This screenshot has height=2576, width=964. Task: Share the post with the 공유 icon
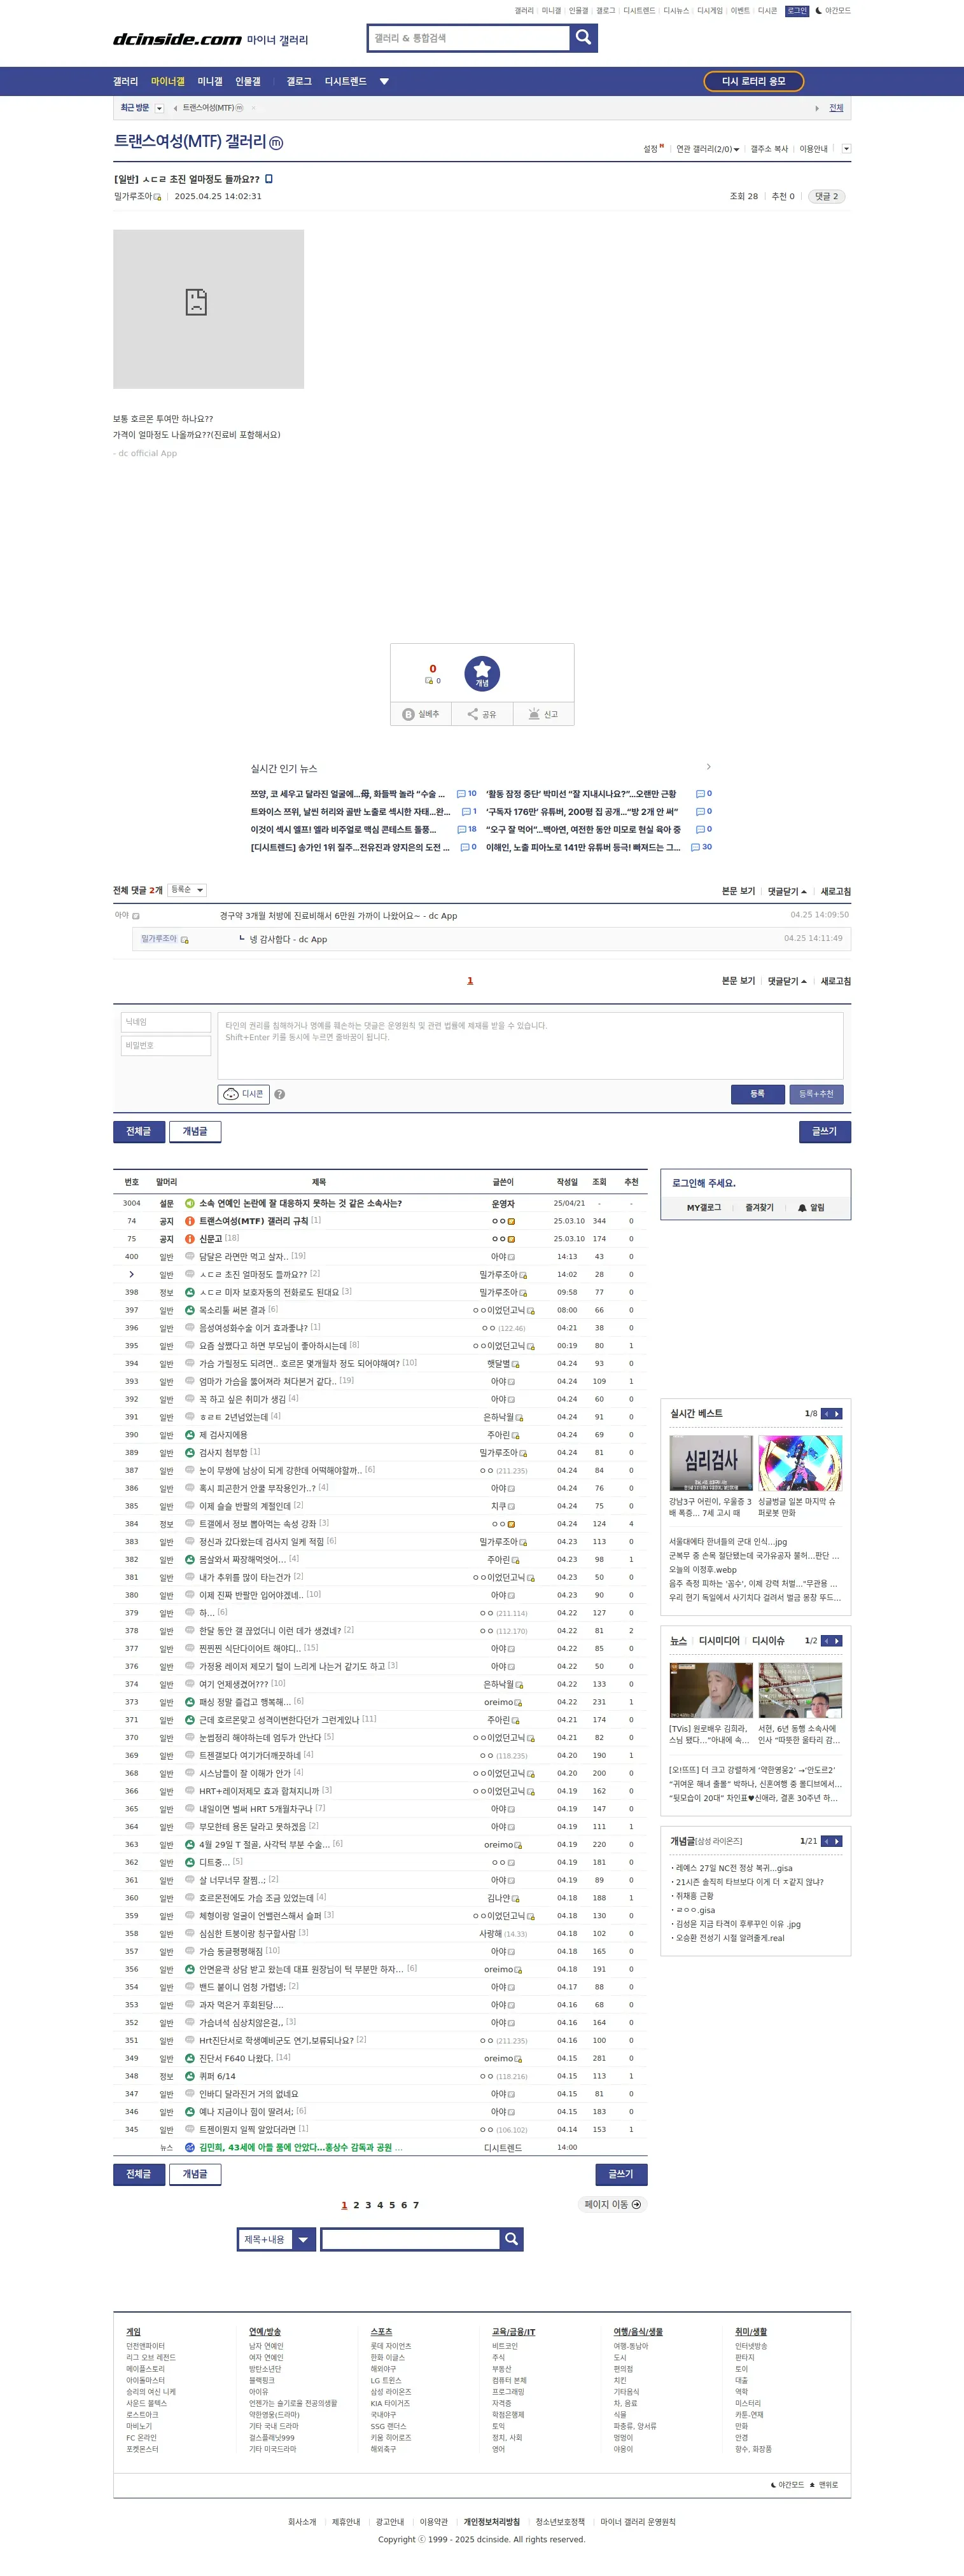pos(482,714)
